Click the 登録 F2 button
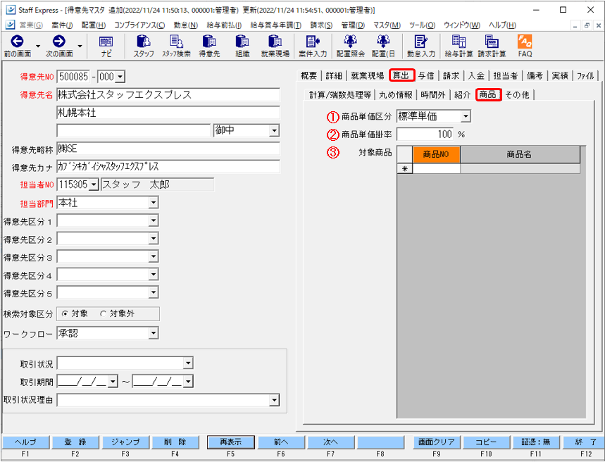This screenshot has width=605, height=462. pyautogui.click(x=75, y=442)
